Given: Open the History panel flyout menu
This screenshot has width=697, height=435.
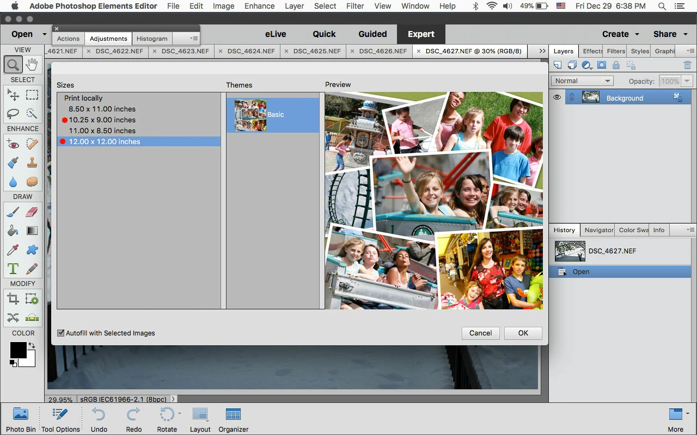Looking at the screenshot, I should (690, 230).
